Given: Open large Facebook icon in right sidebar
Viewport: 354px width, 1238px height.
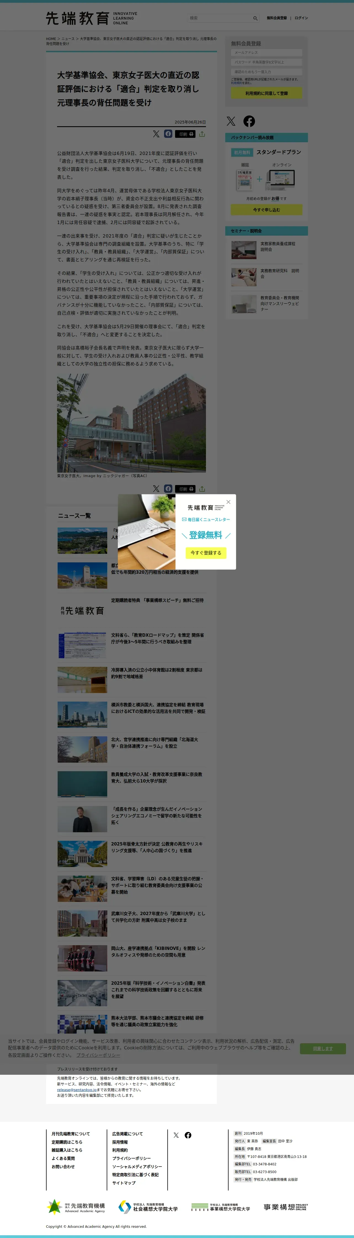Looking at the screenshot, I should (249, 121).
